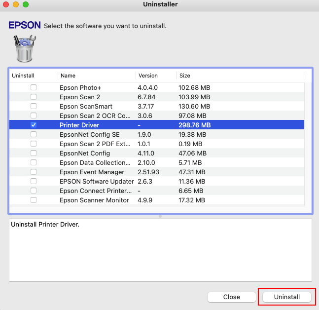Tick the Epson Data Collection checkbox
The width and height of the screenshot is (319, 310).
[34, 162]
